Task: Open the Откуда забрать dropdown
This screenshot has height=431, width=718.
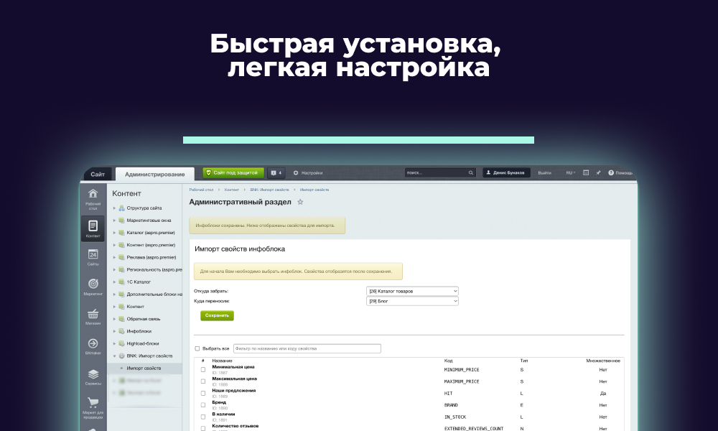Action: 412,291
